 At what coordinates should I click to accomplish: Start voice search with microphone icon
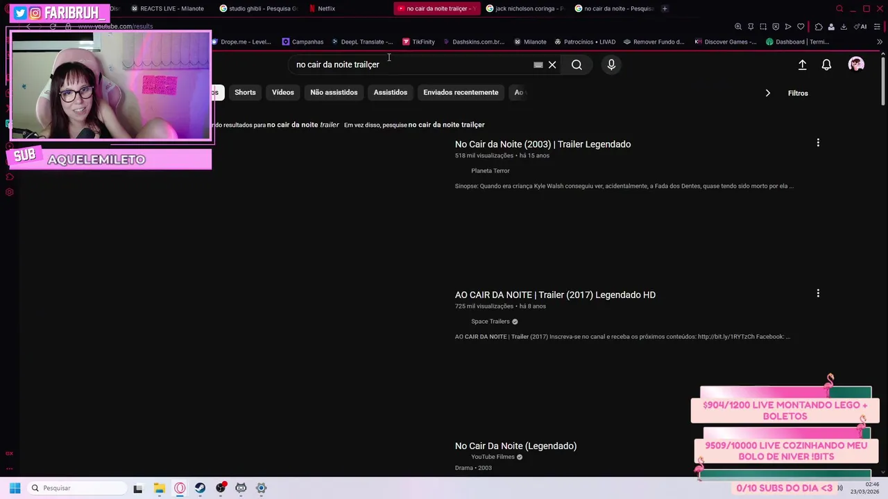(611, 64)
